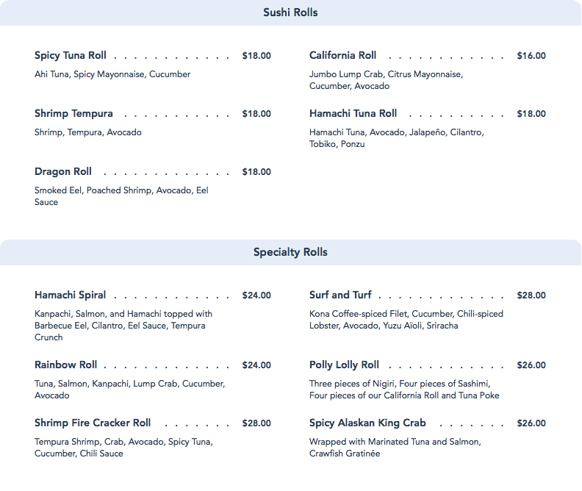Click the Dragon Roll ingredients description
Viewport: 582px width, 491px height.
pyautogui.click(x=122, y=196)
